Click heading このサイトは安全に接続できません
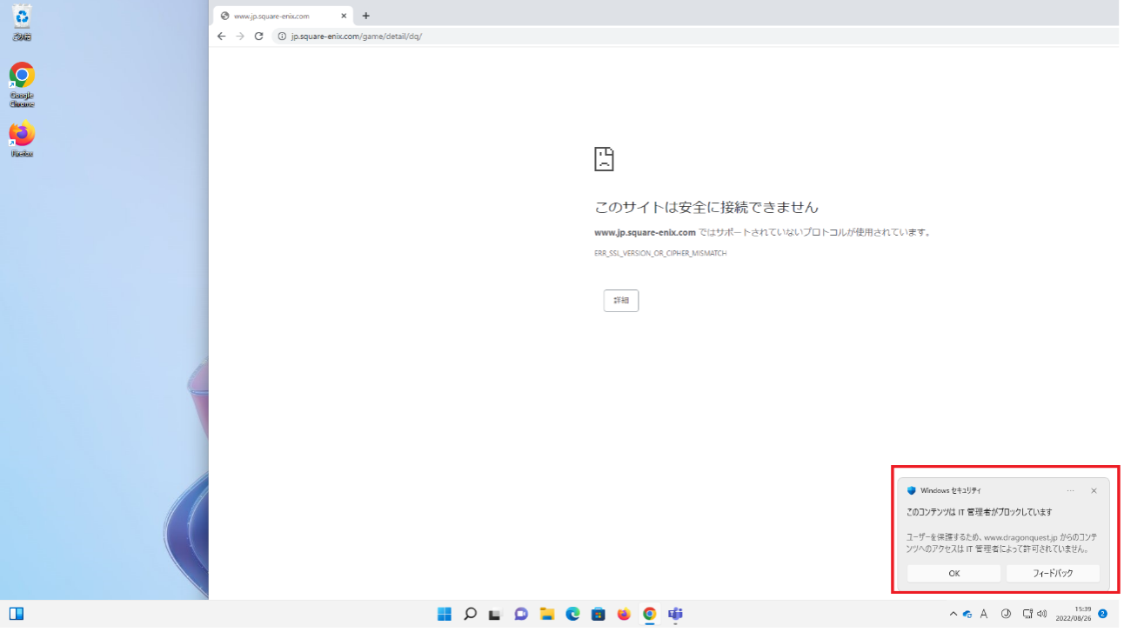Screen dimensions: 1124x632 coord(706,207)
